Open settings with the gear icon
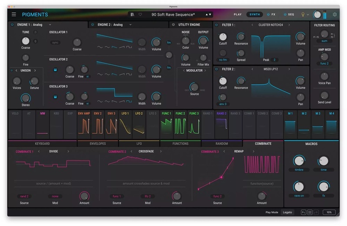 coord(334,14)
